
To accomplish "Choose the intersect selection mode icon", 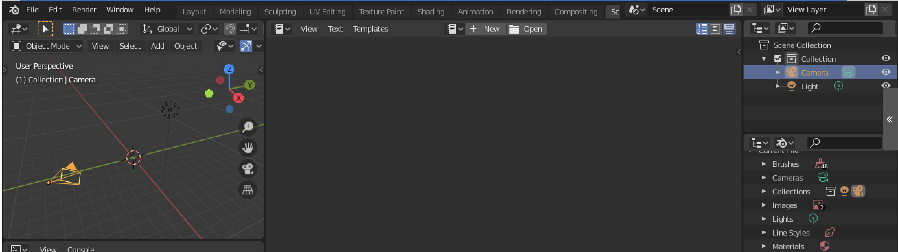I will pos(121,29).
